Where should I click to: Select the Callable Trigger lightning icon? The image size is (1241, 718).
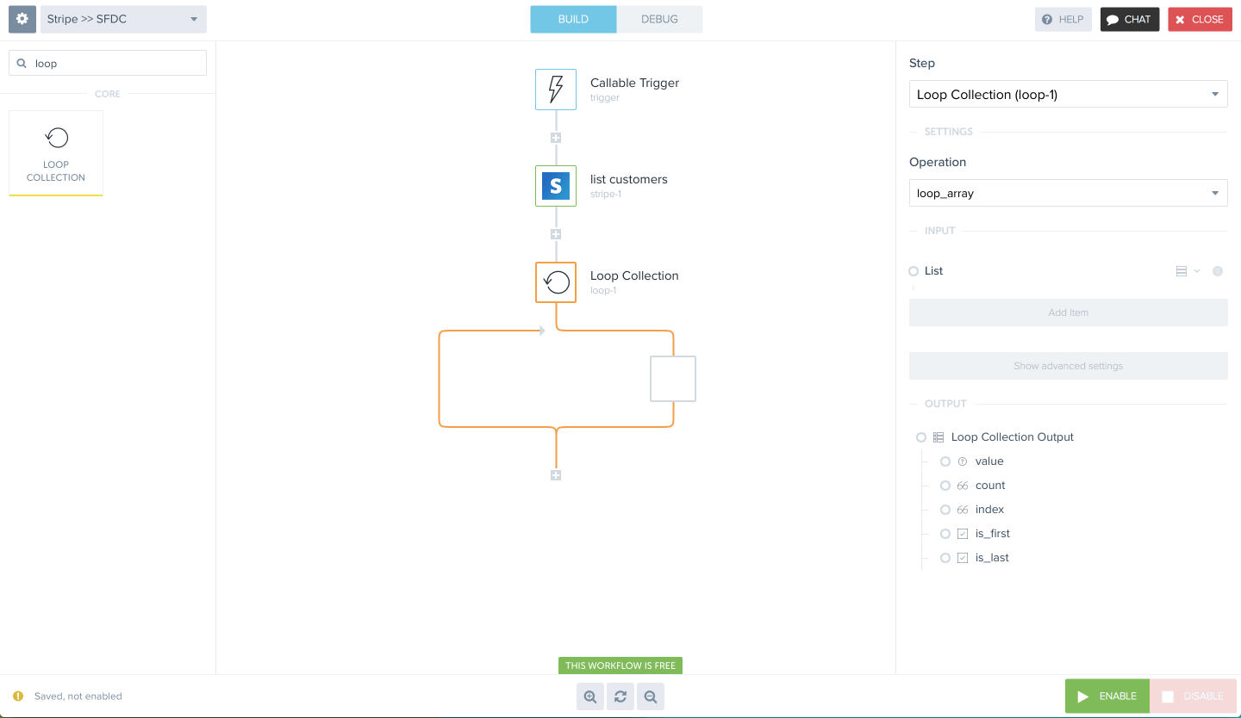(x=556, y=90)
